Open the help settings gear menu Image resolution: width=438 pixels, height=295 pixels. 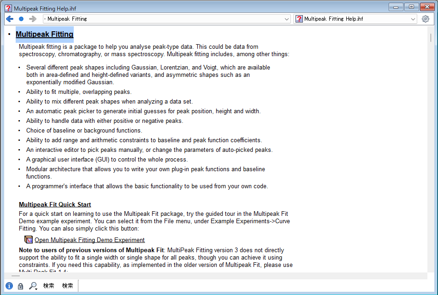426,19
